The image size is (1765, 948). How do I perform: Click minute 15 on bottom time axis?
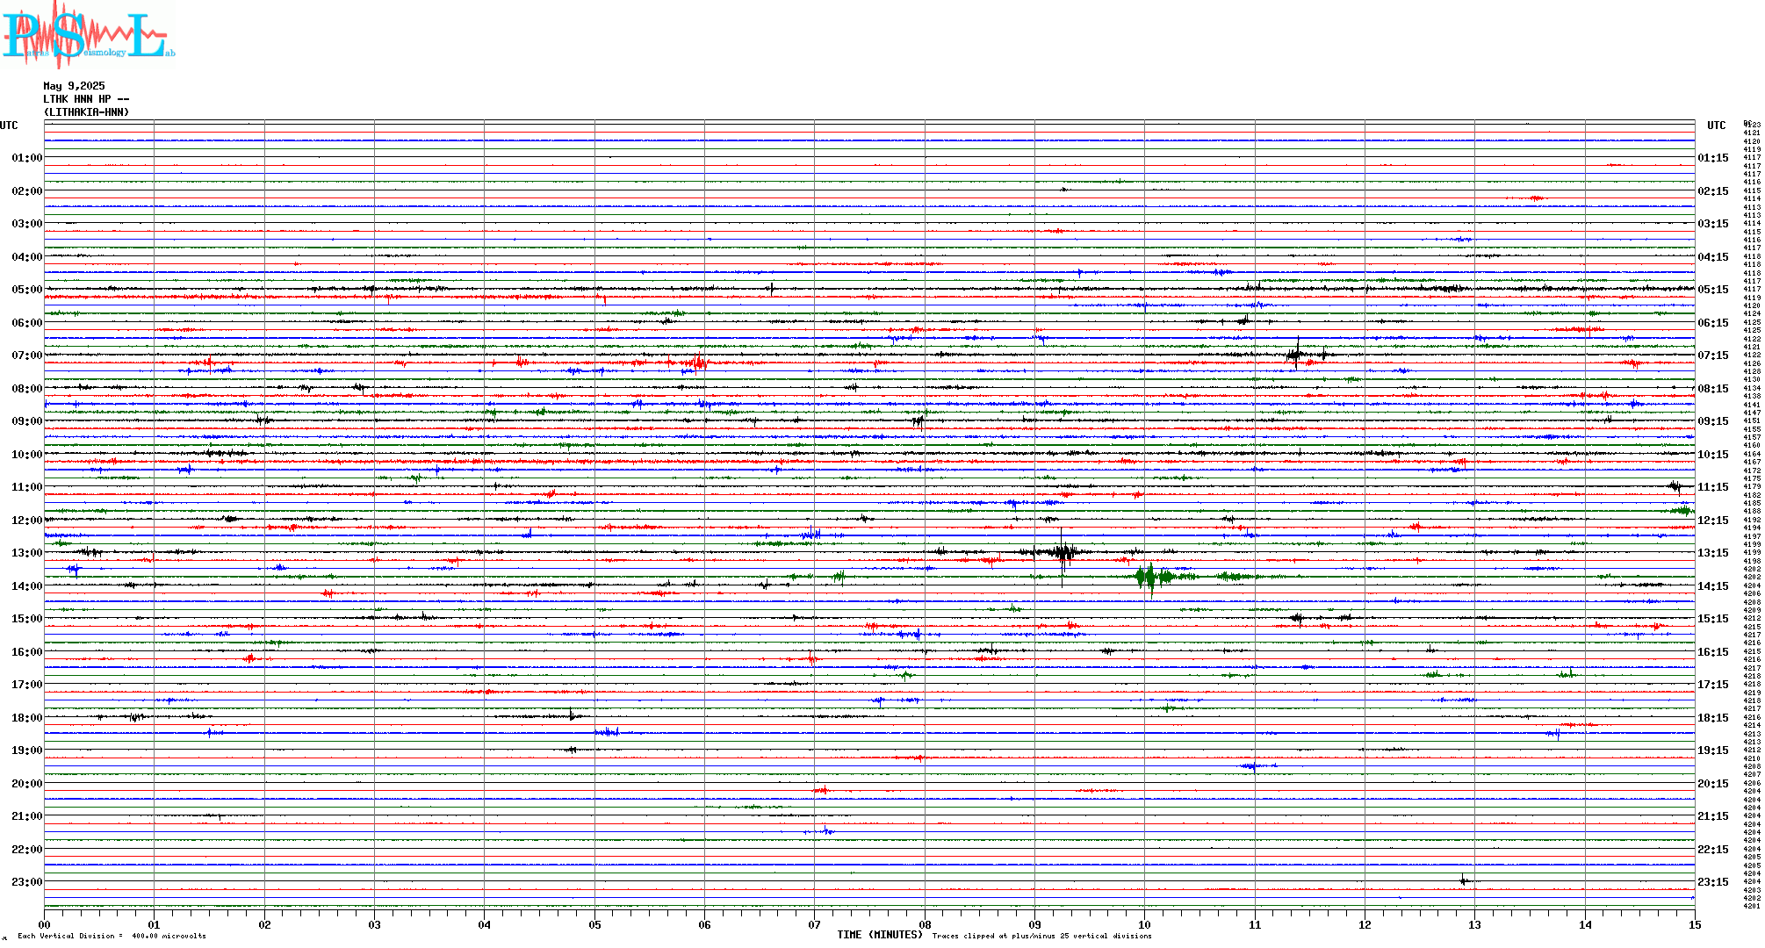tap(1694, 925)
